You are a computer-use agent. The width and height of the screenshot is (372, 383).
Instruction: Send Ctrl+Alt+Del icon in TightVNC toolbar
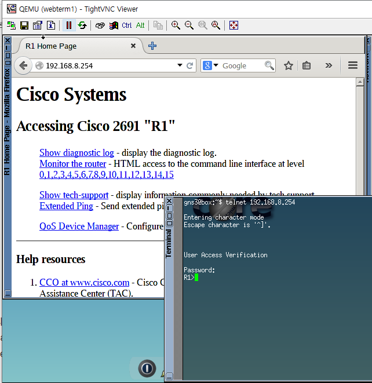100,25
